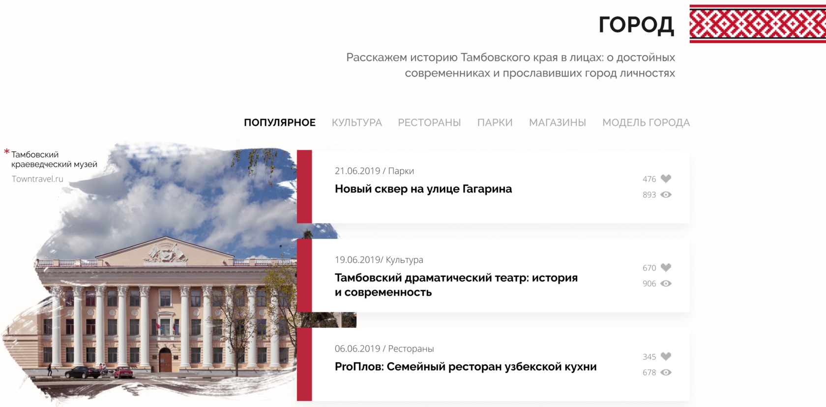This screenshot has width=826, height=407.
Task: Select the Рестораны tab
Action: 429,123
